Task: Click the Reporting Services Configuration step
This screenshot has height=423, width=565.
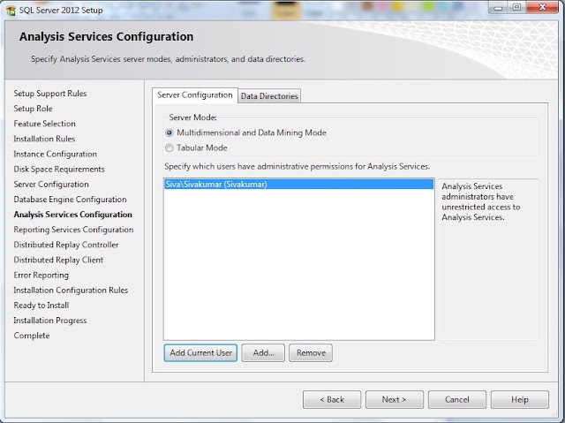Action: click(73, 230)
